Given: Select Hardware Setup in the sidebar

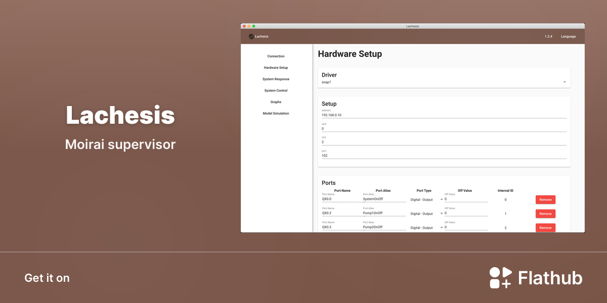Looking at the screenshot, I should pyautogui.click(x=276, y=68).
